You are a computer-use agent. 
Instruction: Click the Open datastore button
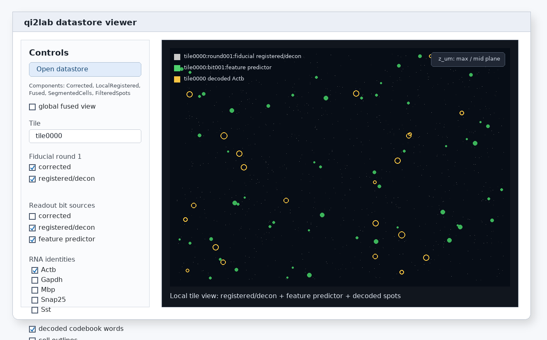[x=85, y=69]
